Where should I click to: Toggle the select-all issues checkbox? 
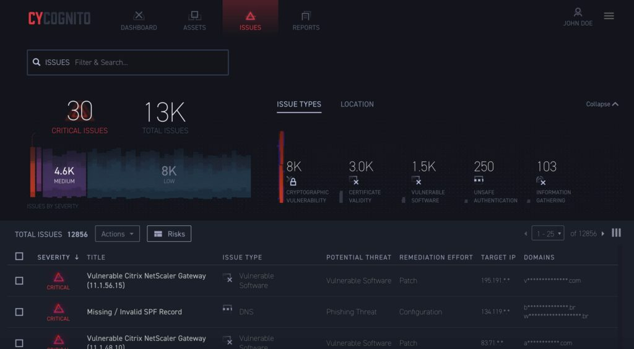[19, 257]
